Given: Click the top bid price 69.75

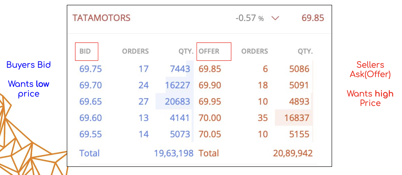Looking at the screenshot, I should (x=91, y=69).
